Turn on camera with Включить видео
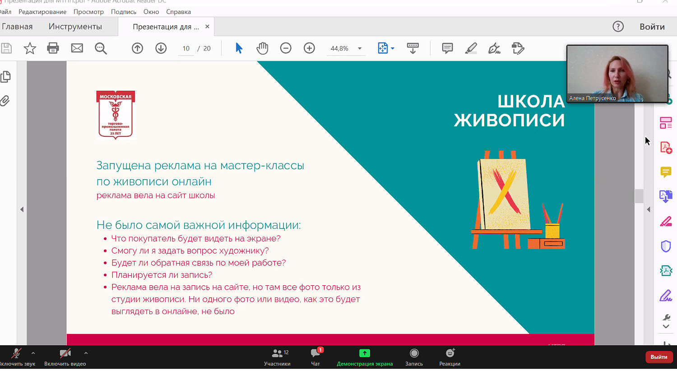This screenshot has height=371, width=677. pyautogui.click(x=65, y=357)
